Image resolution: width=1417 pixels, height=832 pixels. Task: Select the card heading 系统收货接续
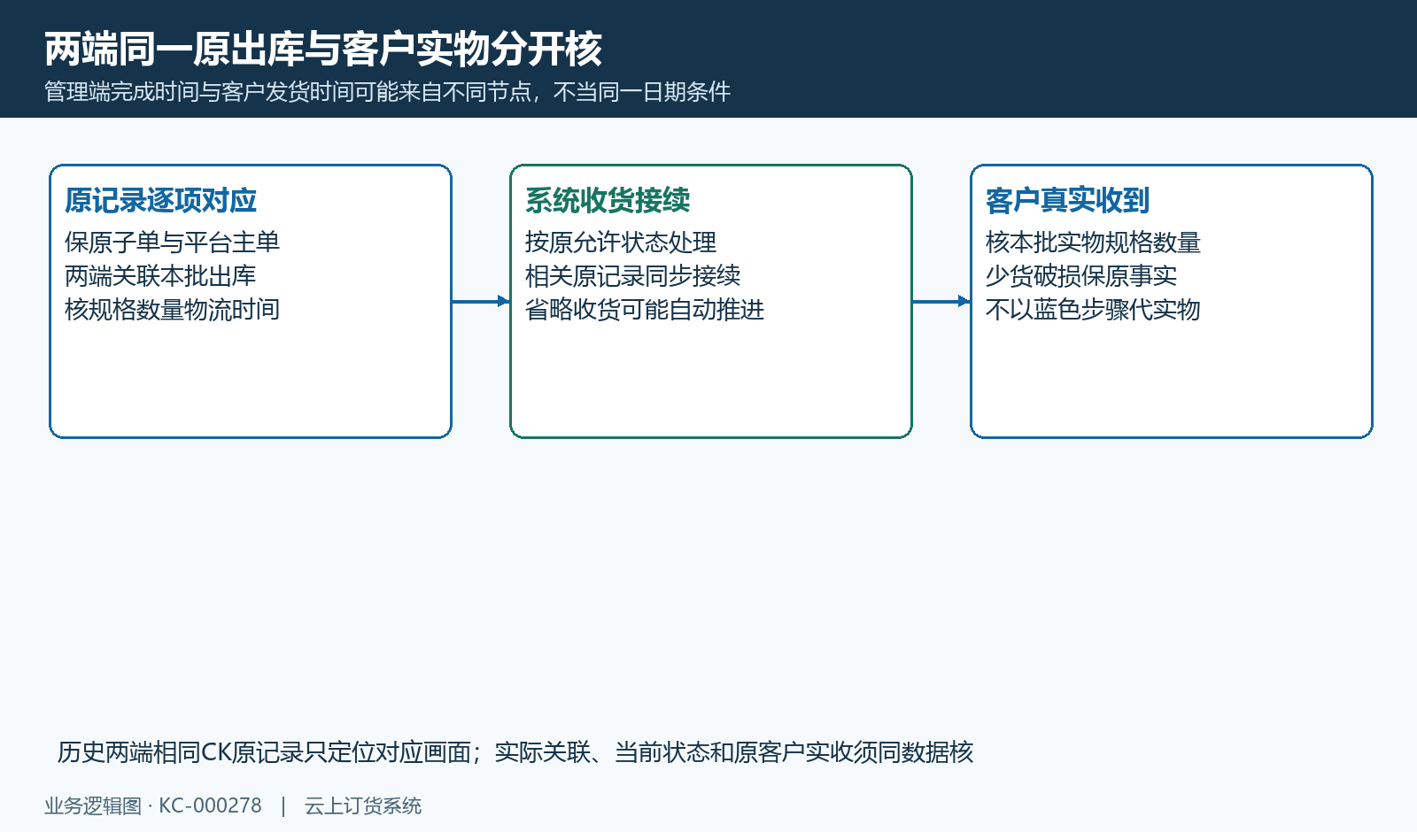608,200
